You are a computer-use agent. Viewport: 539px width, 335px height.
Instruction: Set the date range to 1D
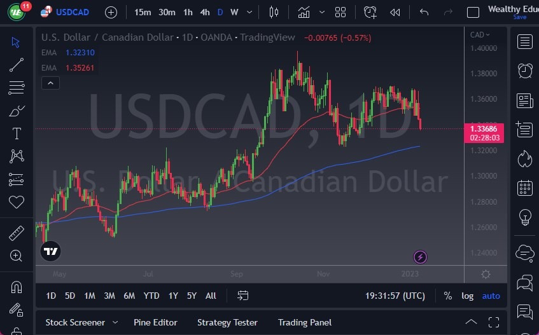tap(51, 296)
